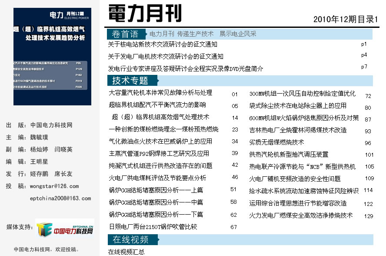
Task: Click the wongstar@126.com email address
Action: [54, 186]
